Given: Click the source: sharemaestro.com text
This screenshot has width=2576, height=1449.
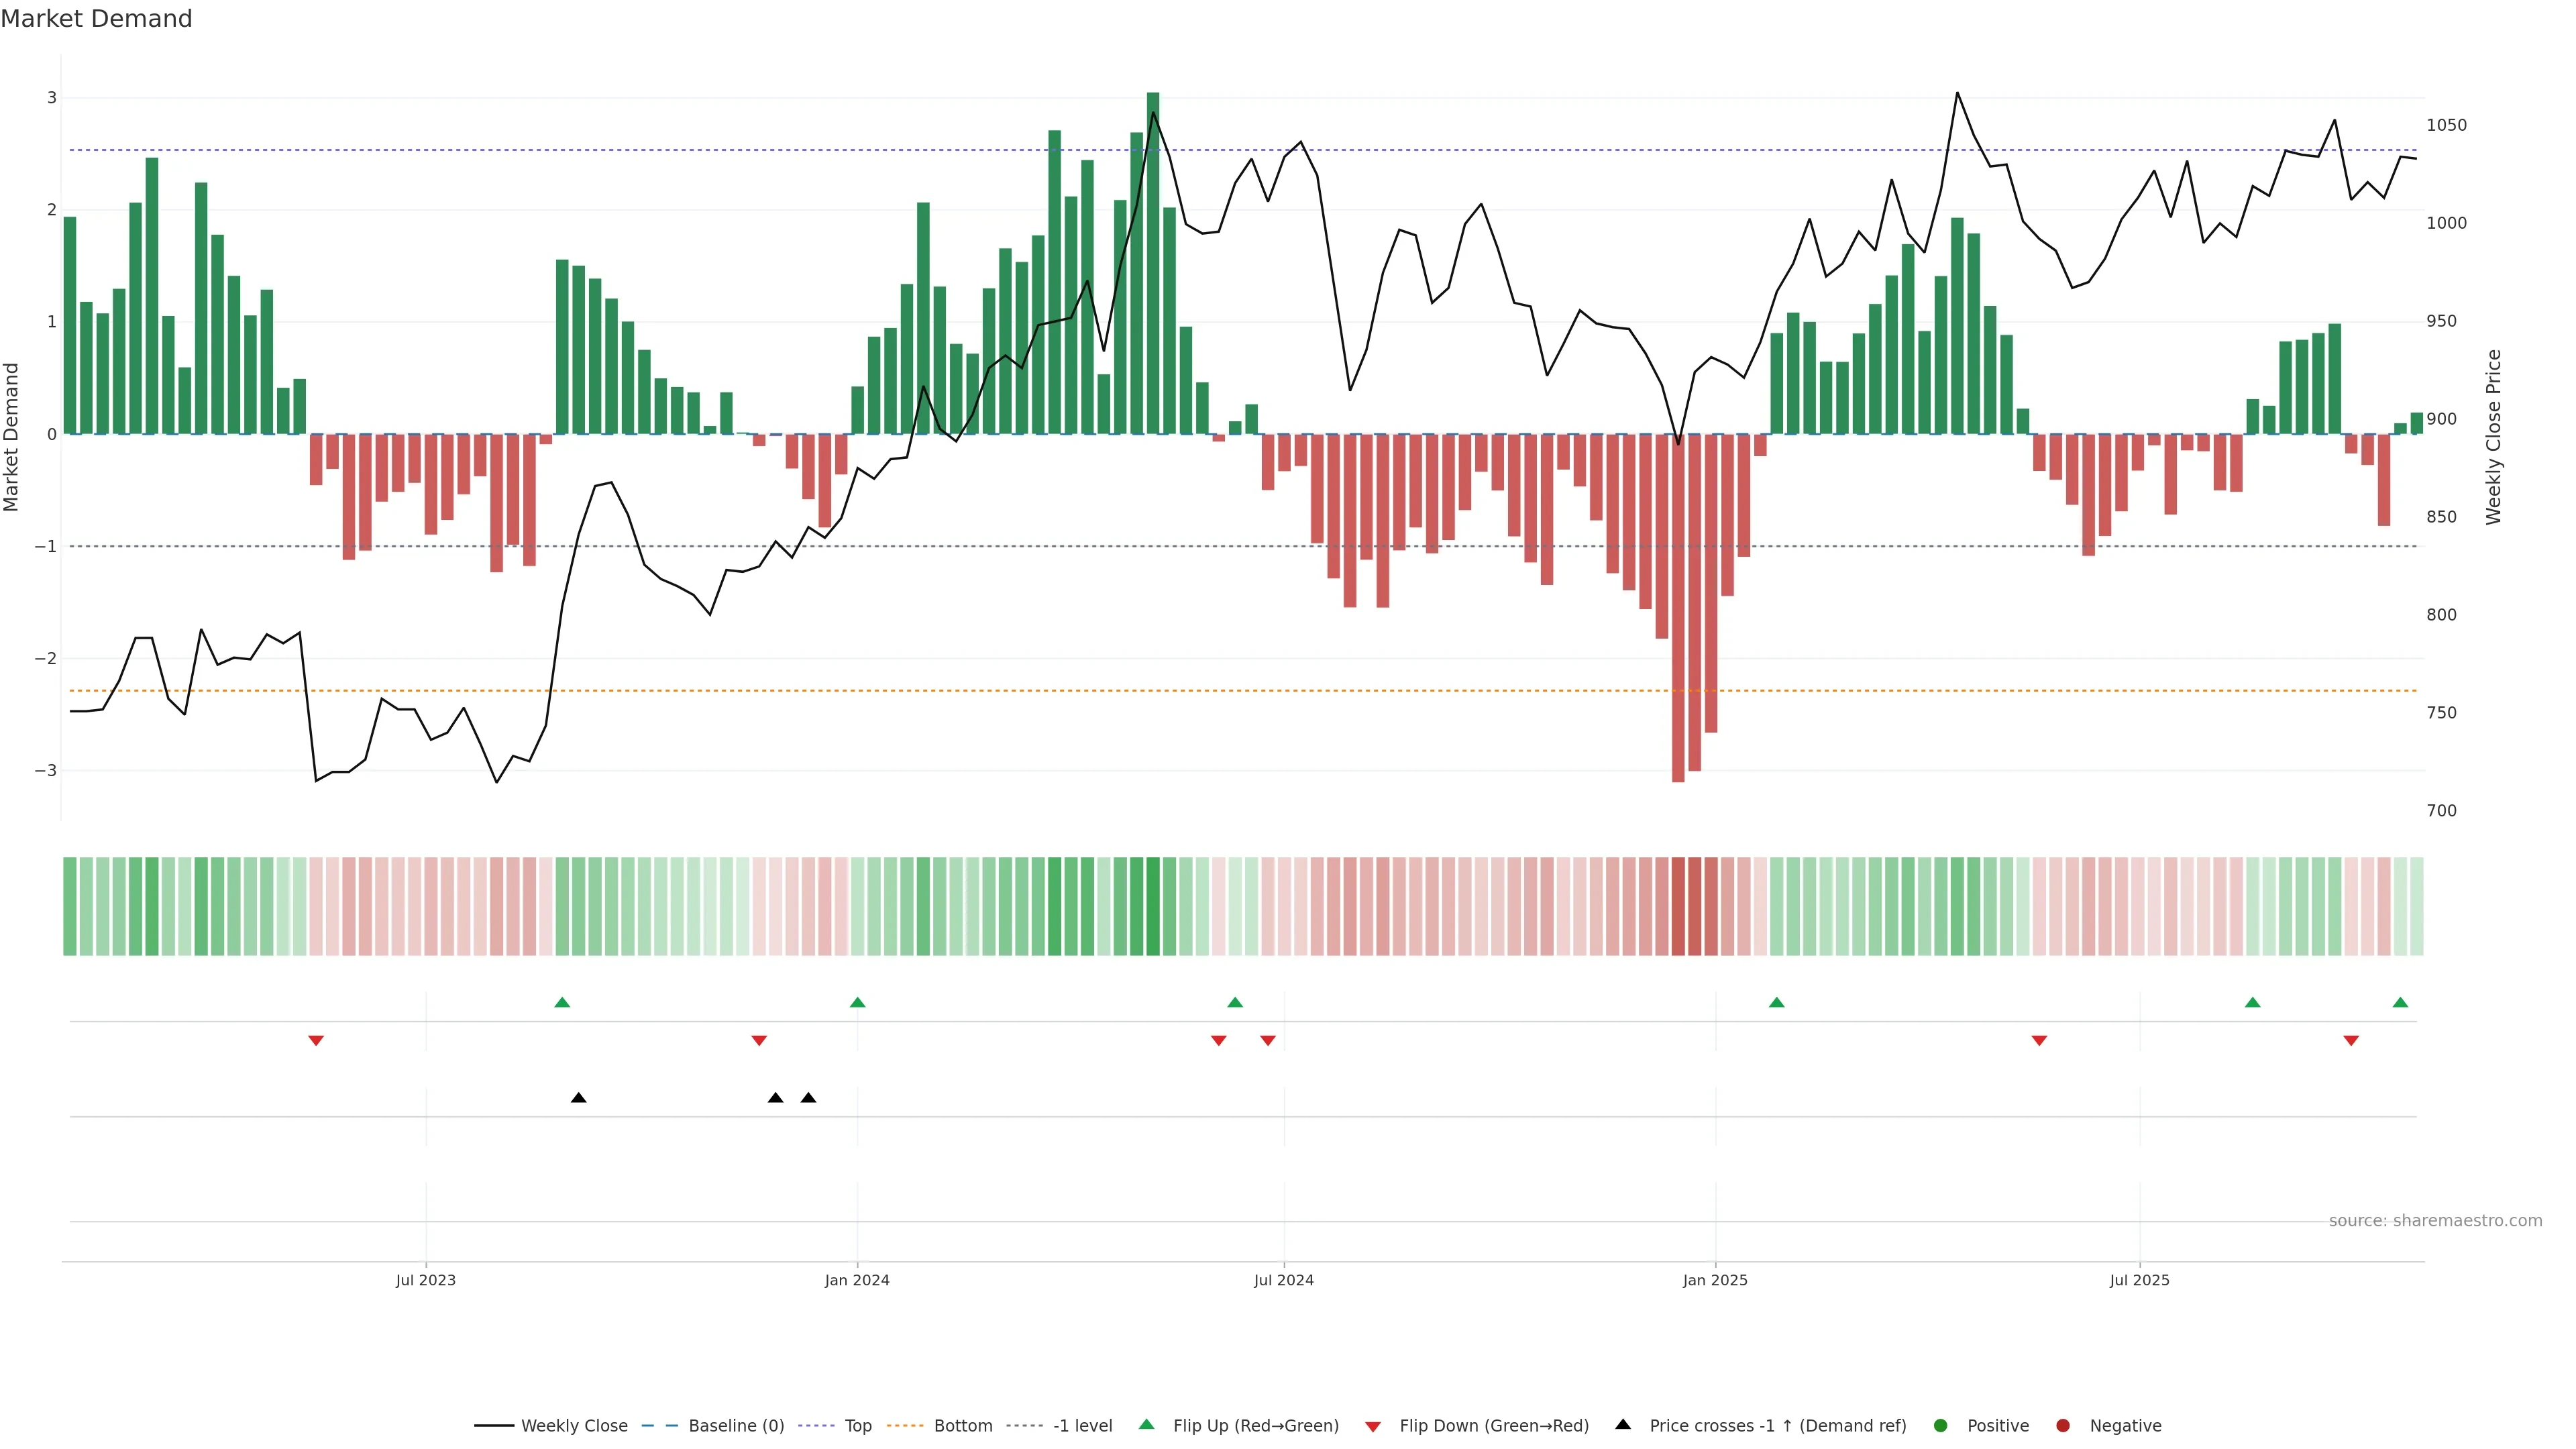Looking at the screenshot, I should tap(2435, 1220).
